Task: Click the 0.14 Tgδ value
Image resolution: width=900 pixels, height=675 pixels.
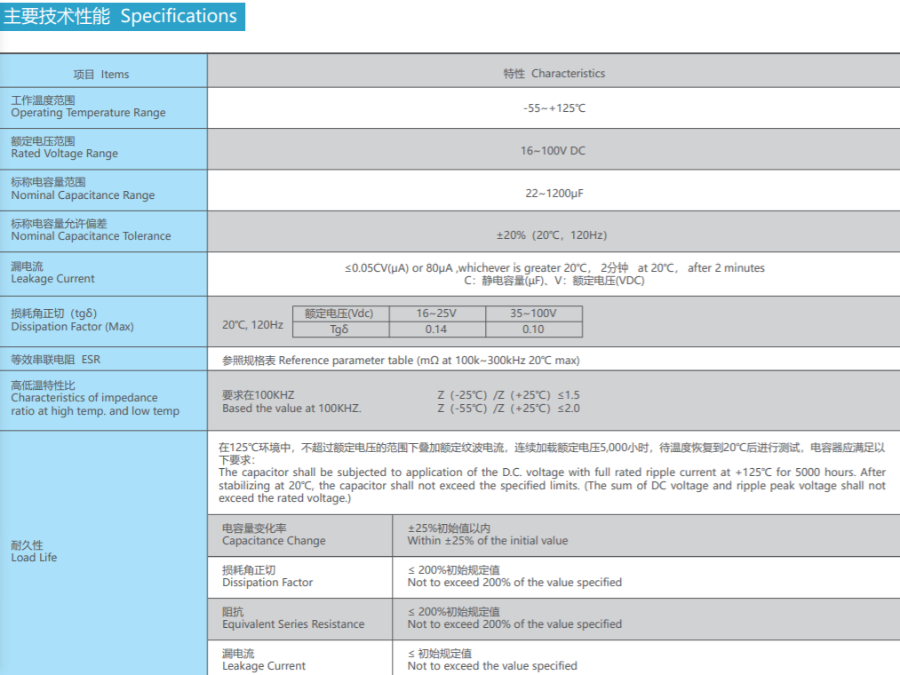Action: (x=436, y=330)
